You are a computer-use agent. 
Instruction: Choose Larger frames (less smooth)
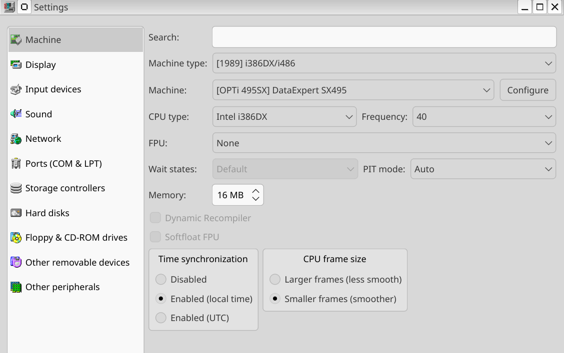click(275, 280)
